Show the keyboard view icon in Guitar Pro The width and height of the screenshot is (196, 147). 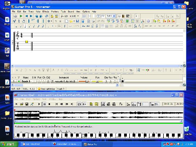click(128, 16)
